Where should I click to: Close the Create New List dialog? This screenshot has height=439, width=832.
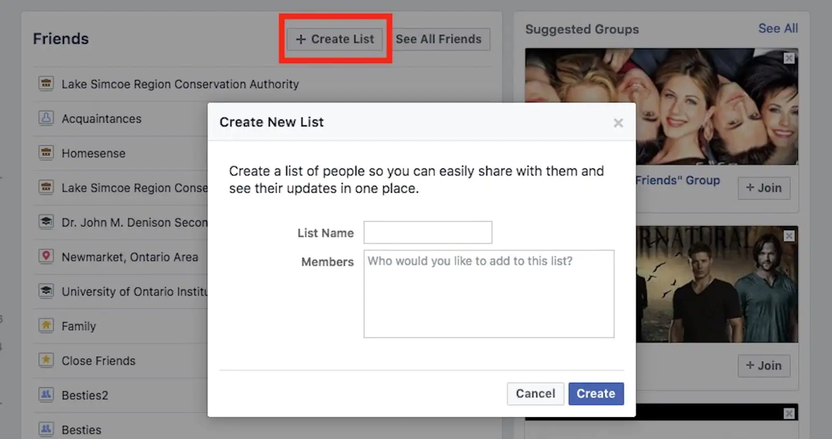618,123
